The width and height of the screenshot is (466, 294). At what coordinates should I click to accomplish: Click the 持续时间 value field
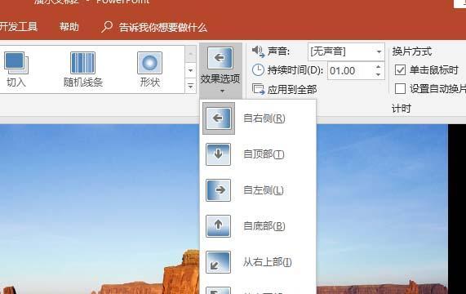tap(350, 71)
